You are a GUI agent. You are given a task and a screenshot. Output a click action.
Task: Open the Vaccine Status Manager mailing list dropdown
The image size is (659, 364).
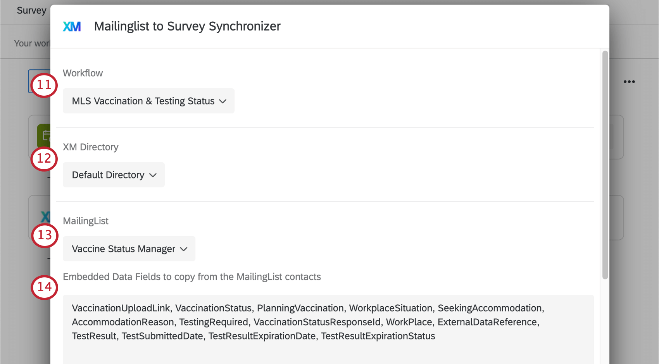[129, 249]
